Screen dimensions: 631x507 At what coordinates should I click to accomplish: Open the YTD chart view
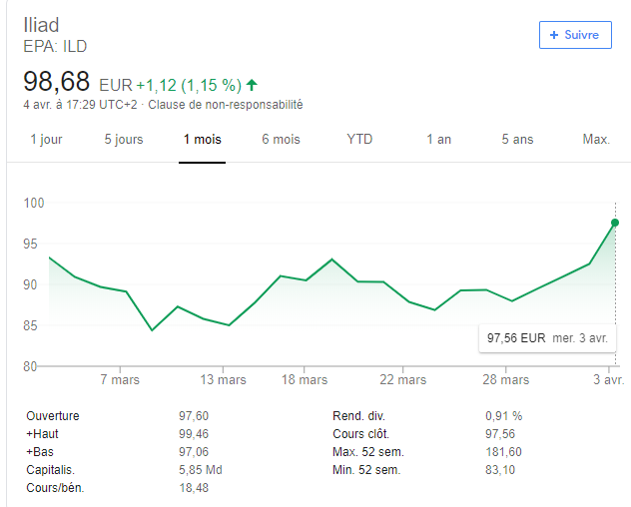[x=359, y=140]
